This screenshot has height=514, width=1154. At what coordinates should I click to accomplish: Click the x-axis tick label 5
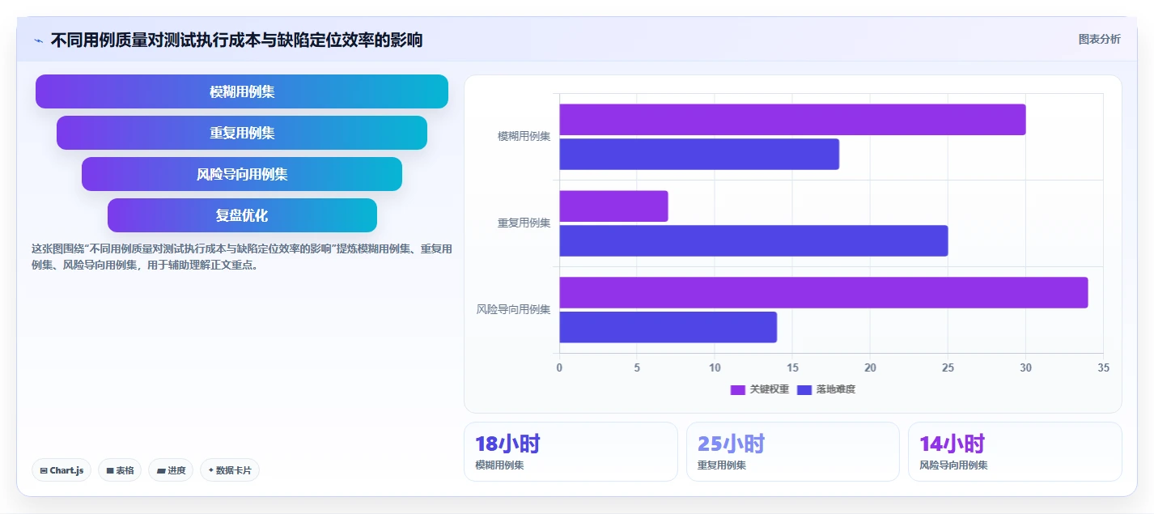pos(637,367)
